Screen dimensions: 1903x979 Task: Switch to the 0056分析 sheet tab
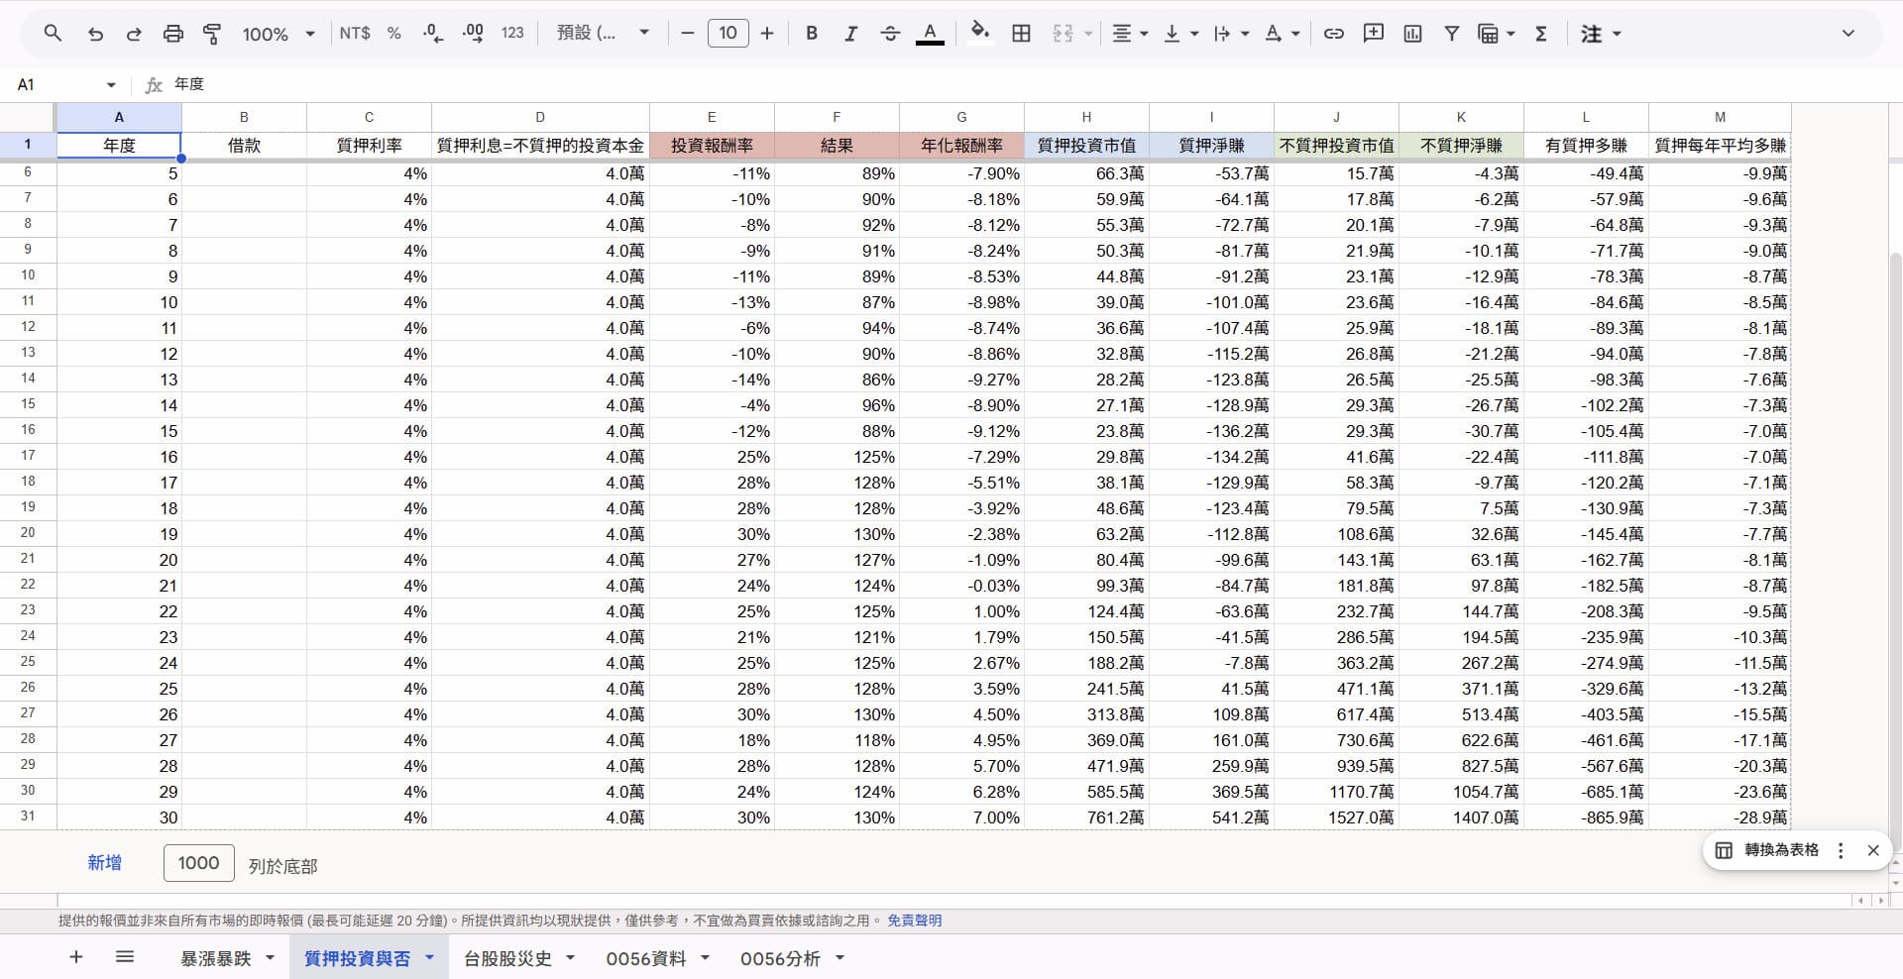(780, 958)
